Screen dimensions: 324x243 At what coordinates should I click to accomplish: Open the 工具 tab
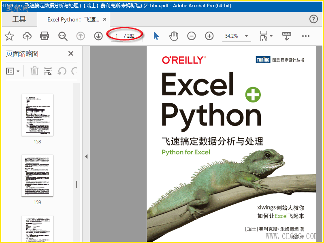pyautogui.click(x=19, y=19)
